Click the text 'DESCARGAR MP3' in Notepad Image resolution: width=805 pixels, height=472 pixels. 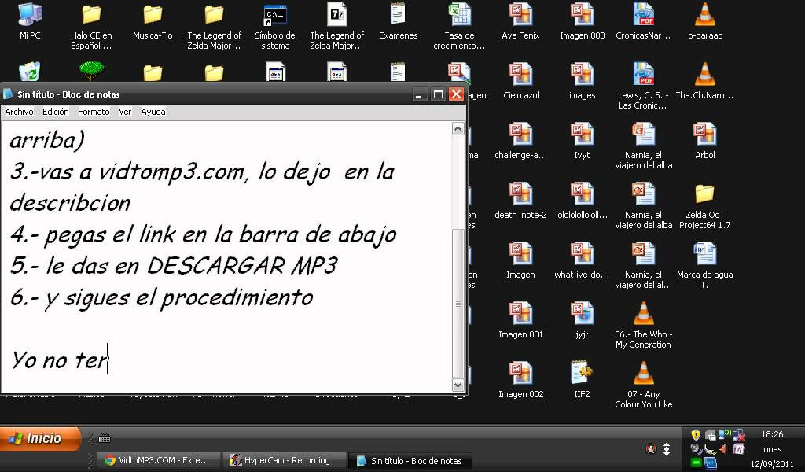coord(242,266)
